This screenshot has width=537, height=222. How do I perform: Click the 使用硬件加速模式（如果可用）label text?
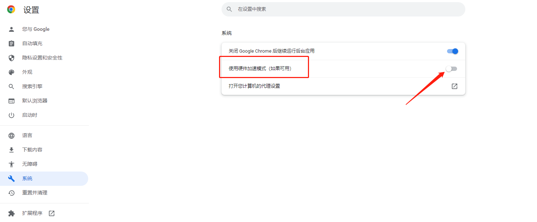click(x=260, y=68)
